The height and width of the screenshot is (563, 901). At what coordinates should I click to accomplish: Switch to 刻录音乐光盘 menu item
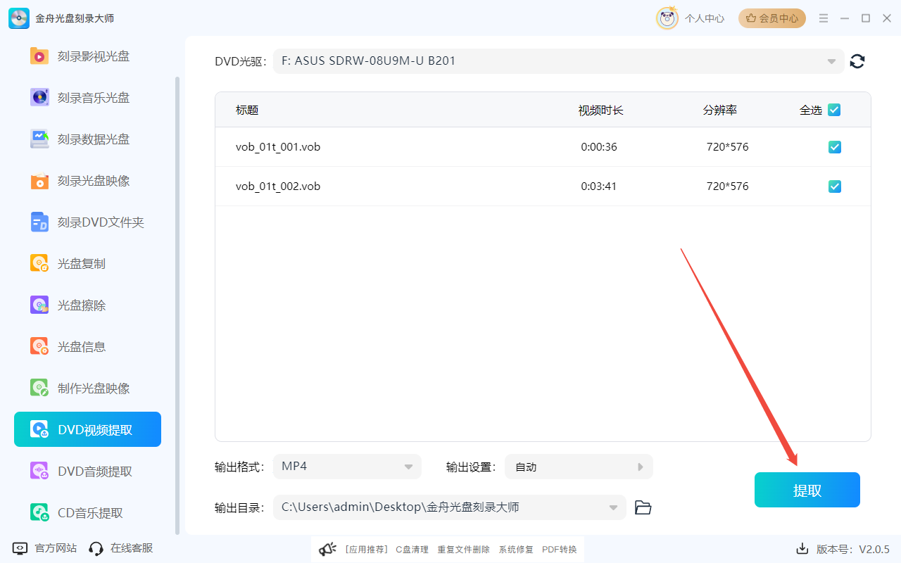[87, 98]
